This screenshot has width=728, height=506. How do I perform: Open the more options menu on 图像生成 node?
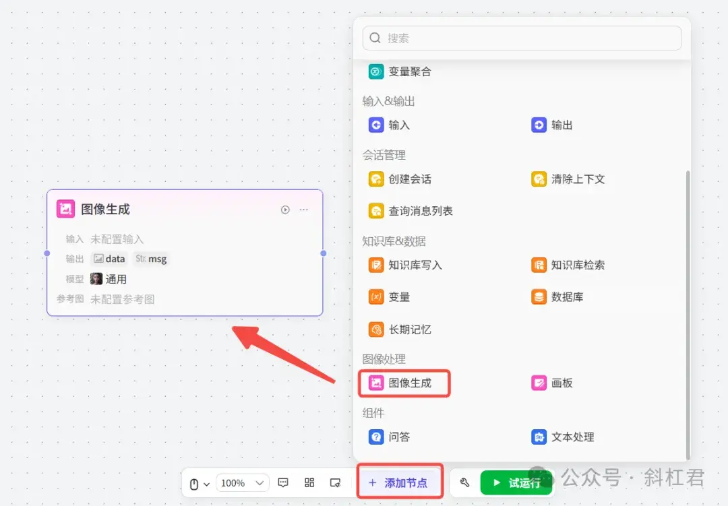pyautogui.click(x=303, y=210)
